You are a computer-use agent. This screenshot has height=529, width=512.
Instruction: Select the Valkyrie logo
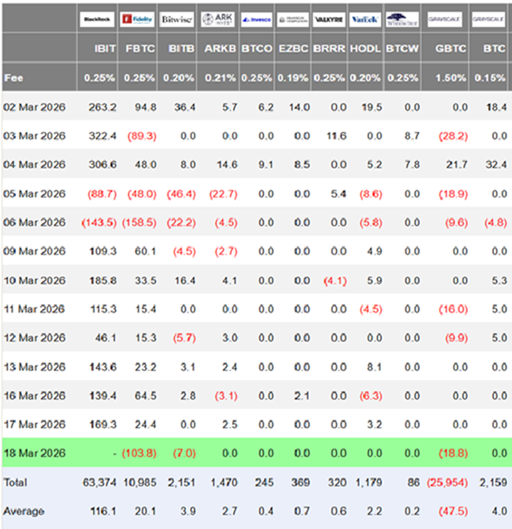click(328, 19)
